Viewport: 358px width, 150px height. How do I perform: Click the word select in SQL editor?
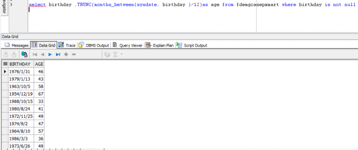[37, 5]
